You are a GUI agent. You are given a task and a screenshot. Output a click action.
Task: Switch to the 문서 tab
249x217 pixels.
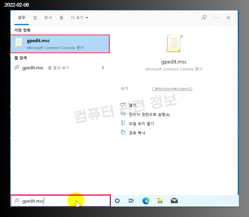click(48, 18)
